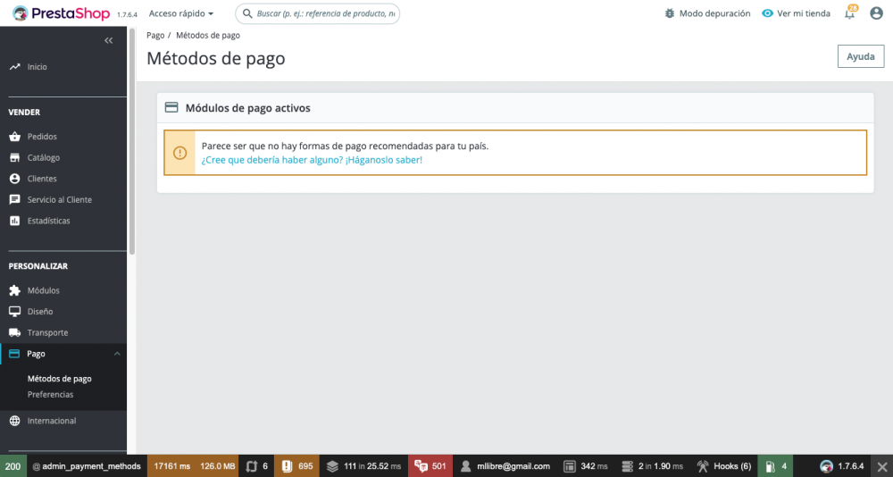This screenshot has height=477, width=893.
Task: Click Pago breadcrumb link
Action: (x=155, y=36)
